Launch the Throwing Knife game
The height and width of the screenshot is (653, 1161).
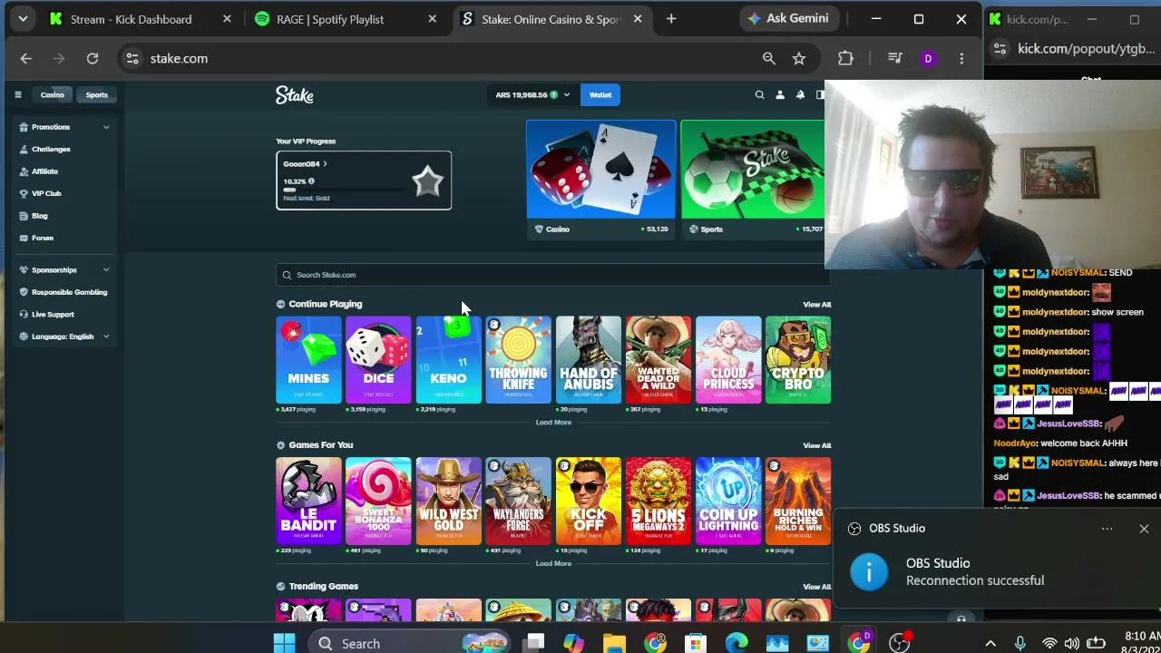(518, 359)
